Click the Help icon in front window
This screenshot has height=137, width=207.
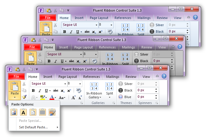point(164,76)
